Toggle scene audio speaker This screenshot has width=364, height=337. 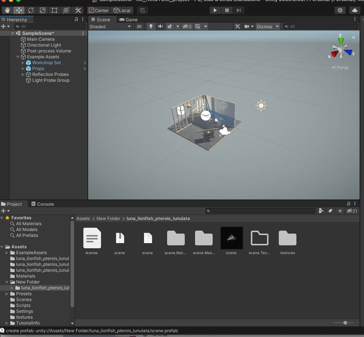pyautogui.click(x=160, y=27)
